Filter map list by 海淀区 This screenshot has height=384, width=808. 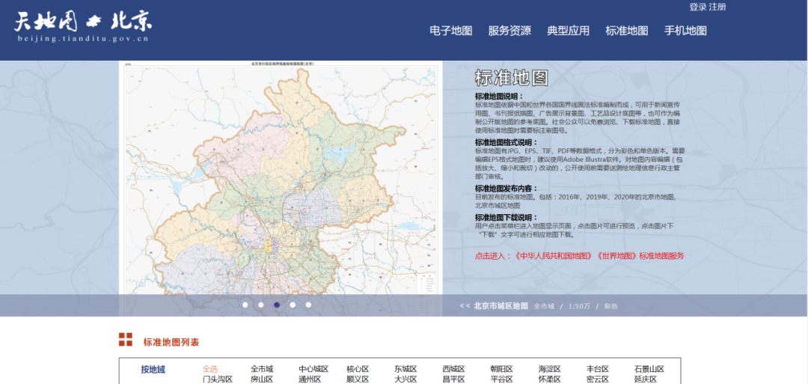549,369
